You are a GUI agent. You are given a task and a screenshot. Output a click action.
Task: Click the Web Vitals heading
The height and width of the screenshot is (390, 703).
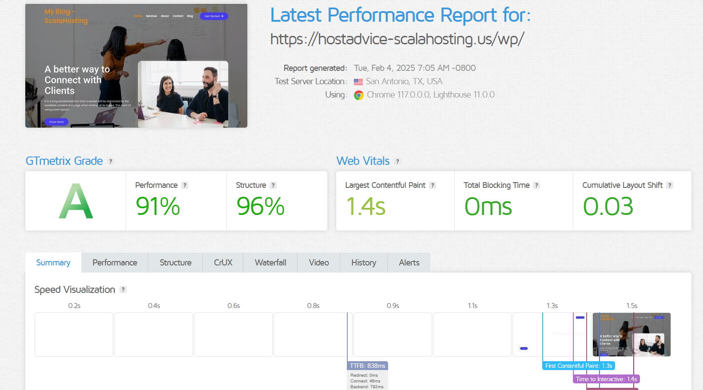pos(363,161)
